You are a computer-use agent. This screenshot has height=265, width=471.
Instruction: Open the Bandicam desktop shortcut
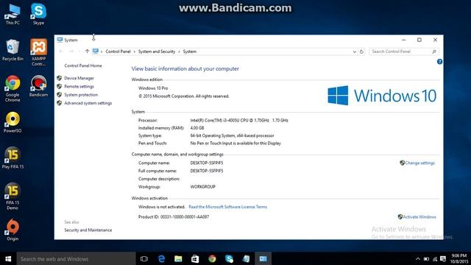[38, 86]
